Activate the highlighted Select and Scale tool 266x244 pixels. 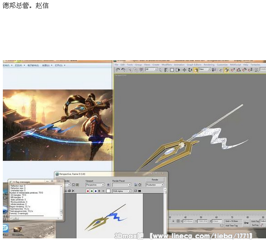click(x=196, y=70)
